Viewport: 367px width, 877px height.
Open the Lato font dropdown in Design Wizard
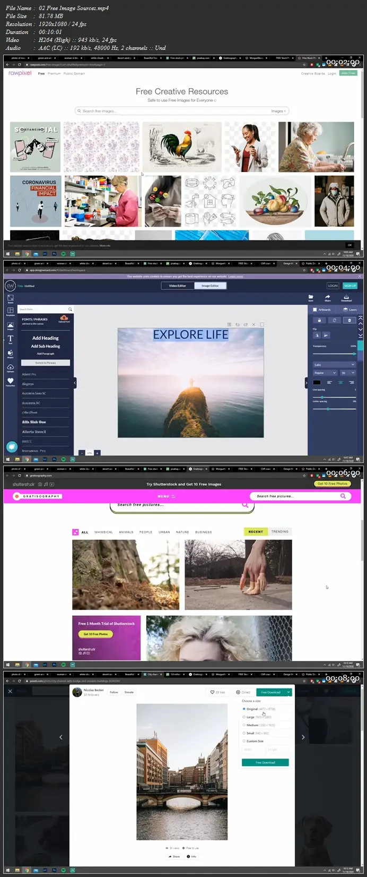coord(334,364)
